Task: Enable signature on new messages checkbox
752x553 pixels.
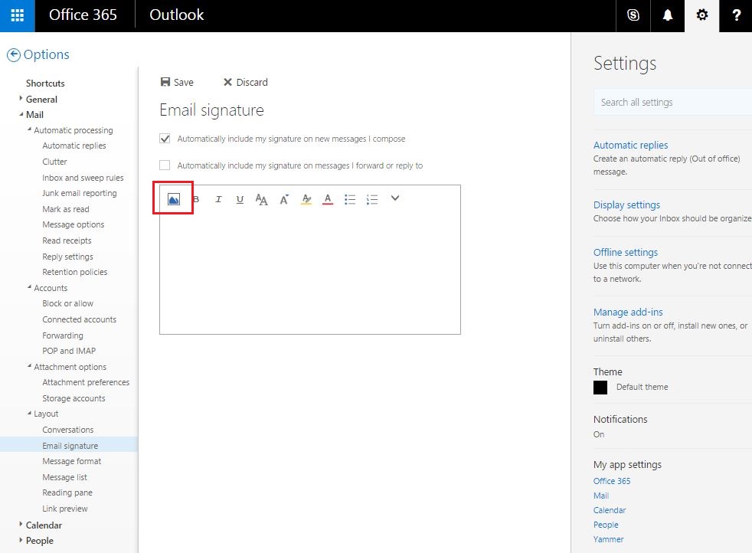Action: click(x=165, y=139)
